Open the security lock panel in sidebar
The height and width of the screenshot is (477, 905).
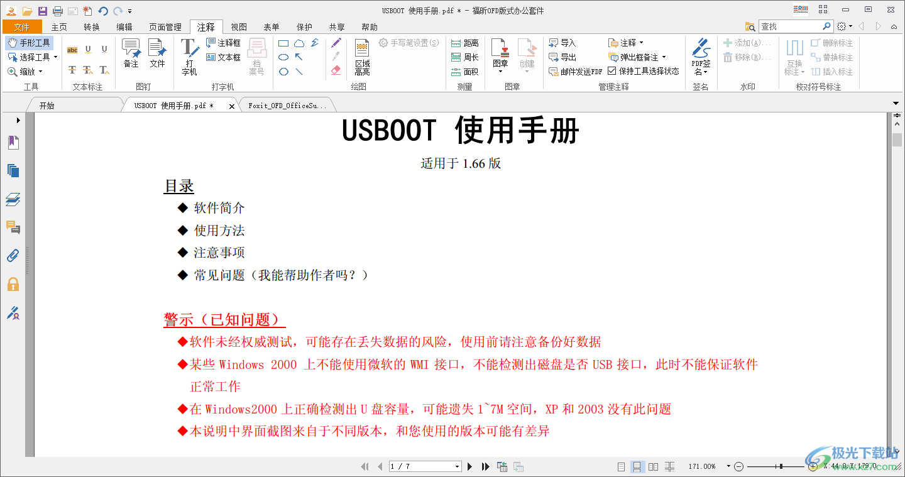[13, 284]
